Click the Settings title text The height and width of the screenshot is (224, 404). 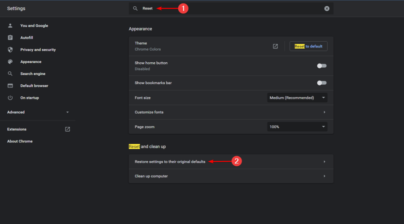click(x=16, y=9)
